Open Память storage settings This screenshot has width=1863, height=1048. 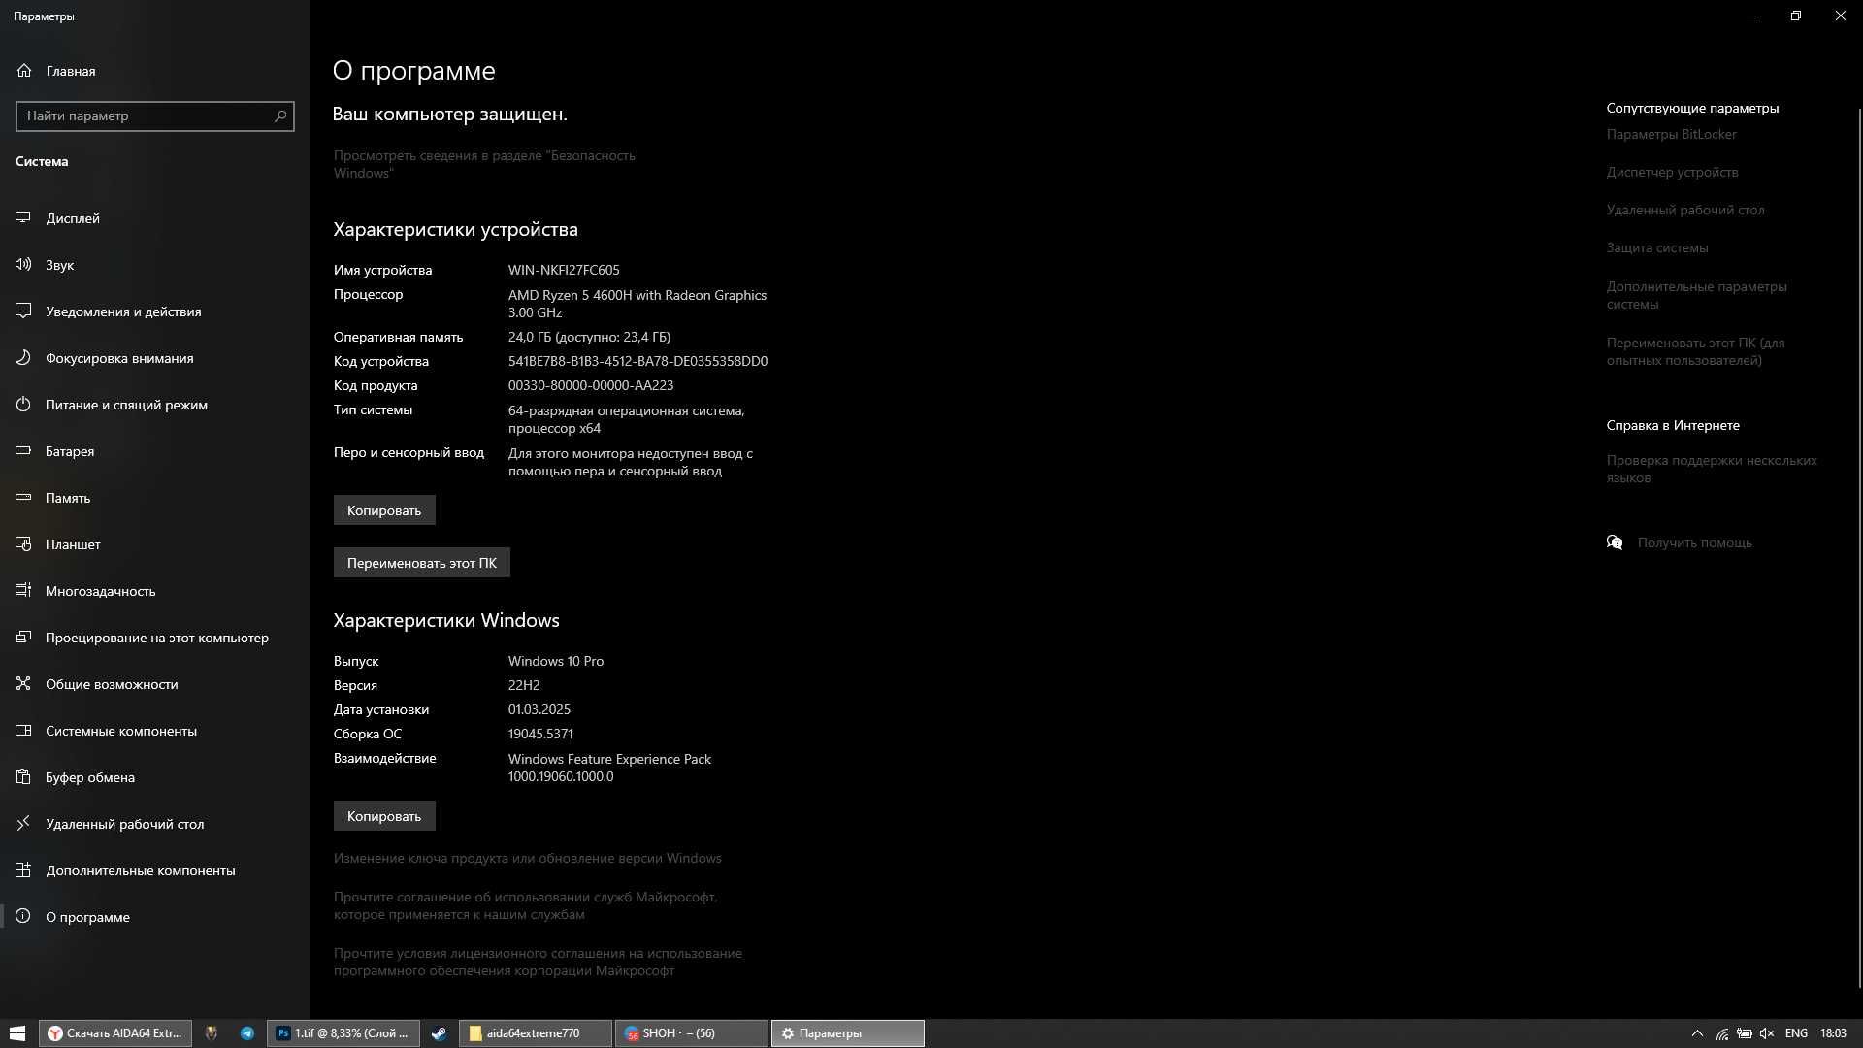point(155,498)
